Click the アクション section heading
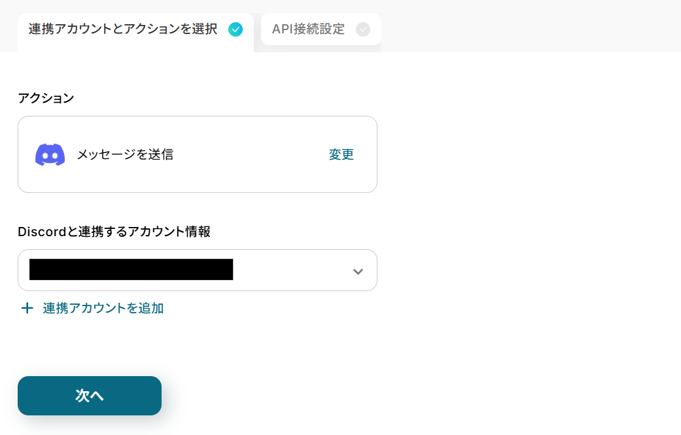The image size is (681, 435). click(x=46, y=98)
